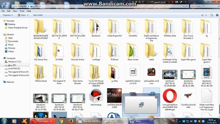Open the Tools menu
The height and width of the screenshot is (124, 220).
tap(22, 11)
